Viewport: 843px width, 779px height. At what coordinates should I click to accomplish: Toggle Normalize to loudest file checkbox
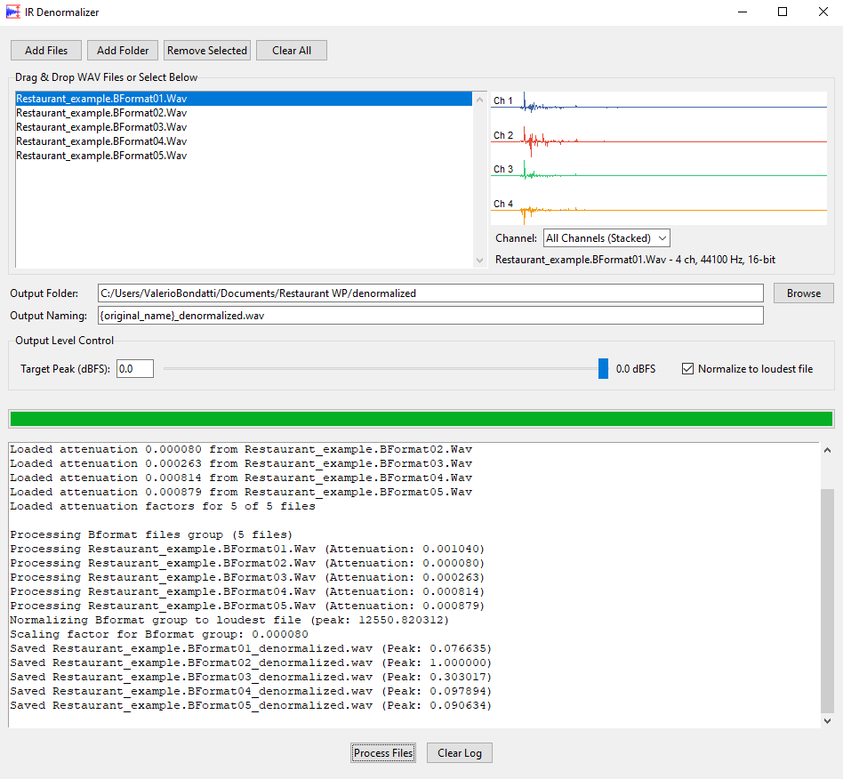point(687,369)
